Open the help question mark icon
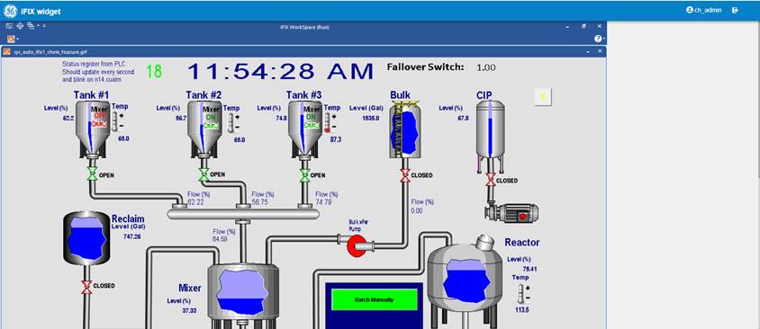 tap(598, 39)
